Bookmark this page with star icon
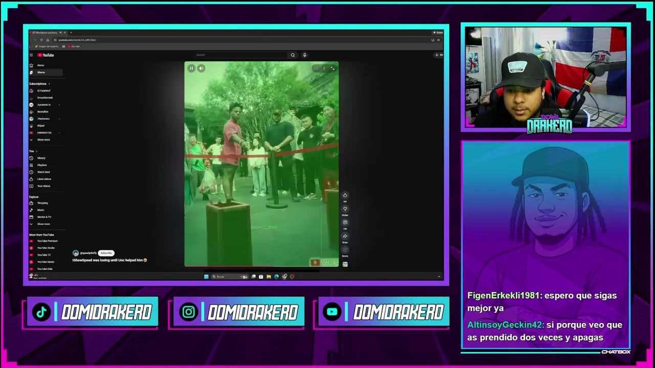This screenshot has height=368, width=655. [438, 40]
